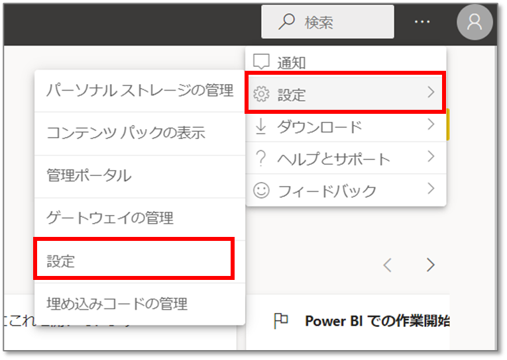The height and width of the screenshot is (360, 507).
Task: Select ダウンロード menu entry
Action: [346, 126]
